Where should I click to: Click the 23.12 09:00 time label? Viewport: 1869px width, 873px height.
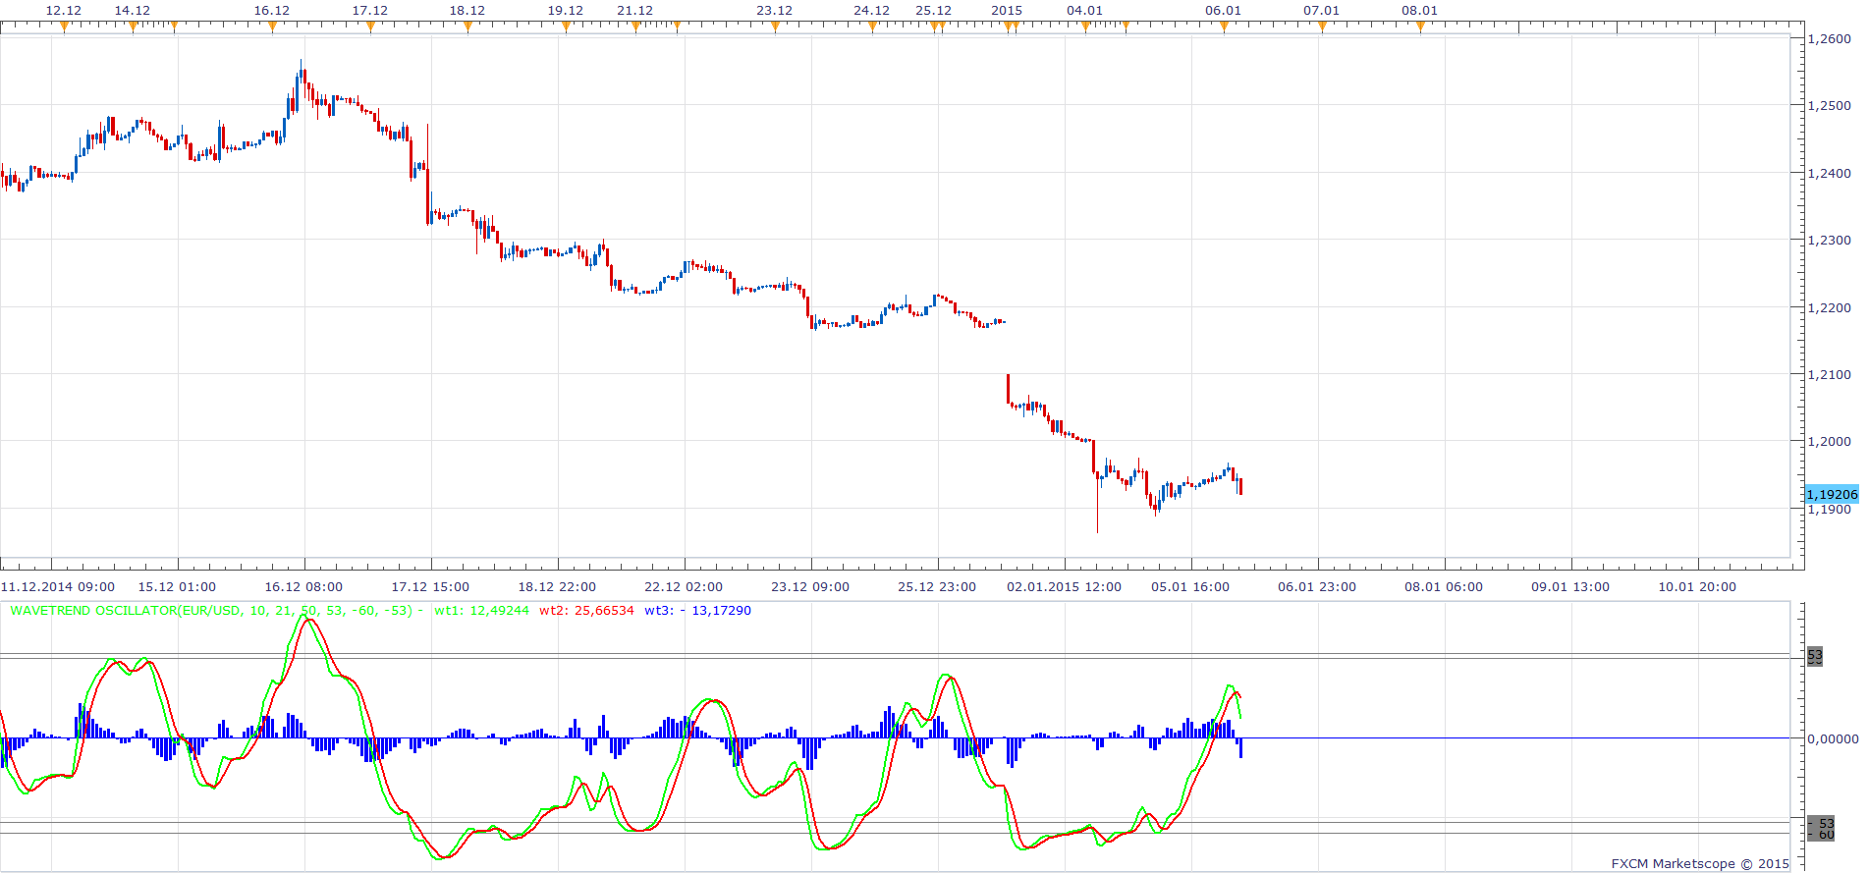[810, 587]
